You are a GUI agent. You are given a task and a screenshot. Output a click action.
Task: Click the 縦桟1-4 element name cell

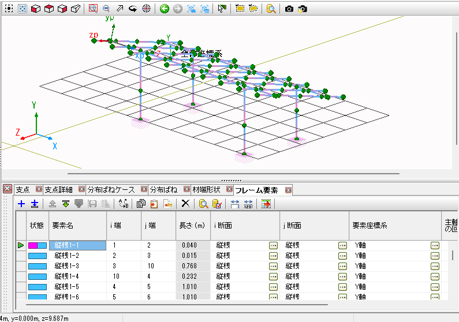point(66,276)
